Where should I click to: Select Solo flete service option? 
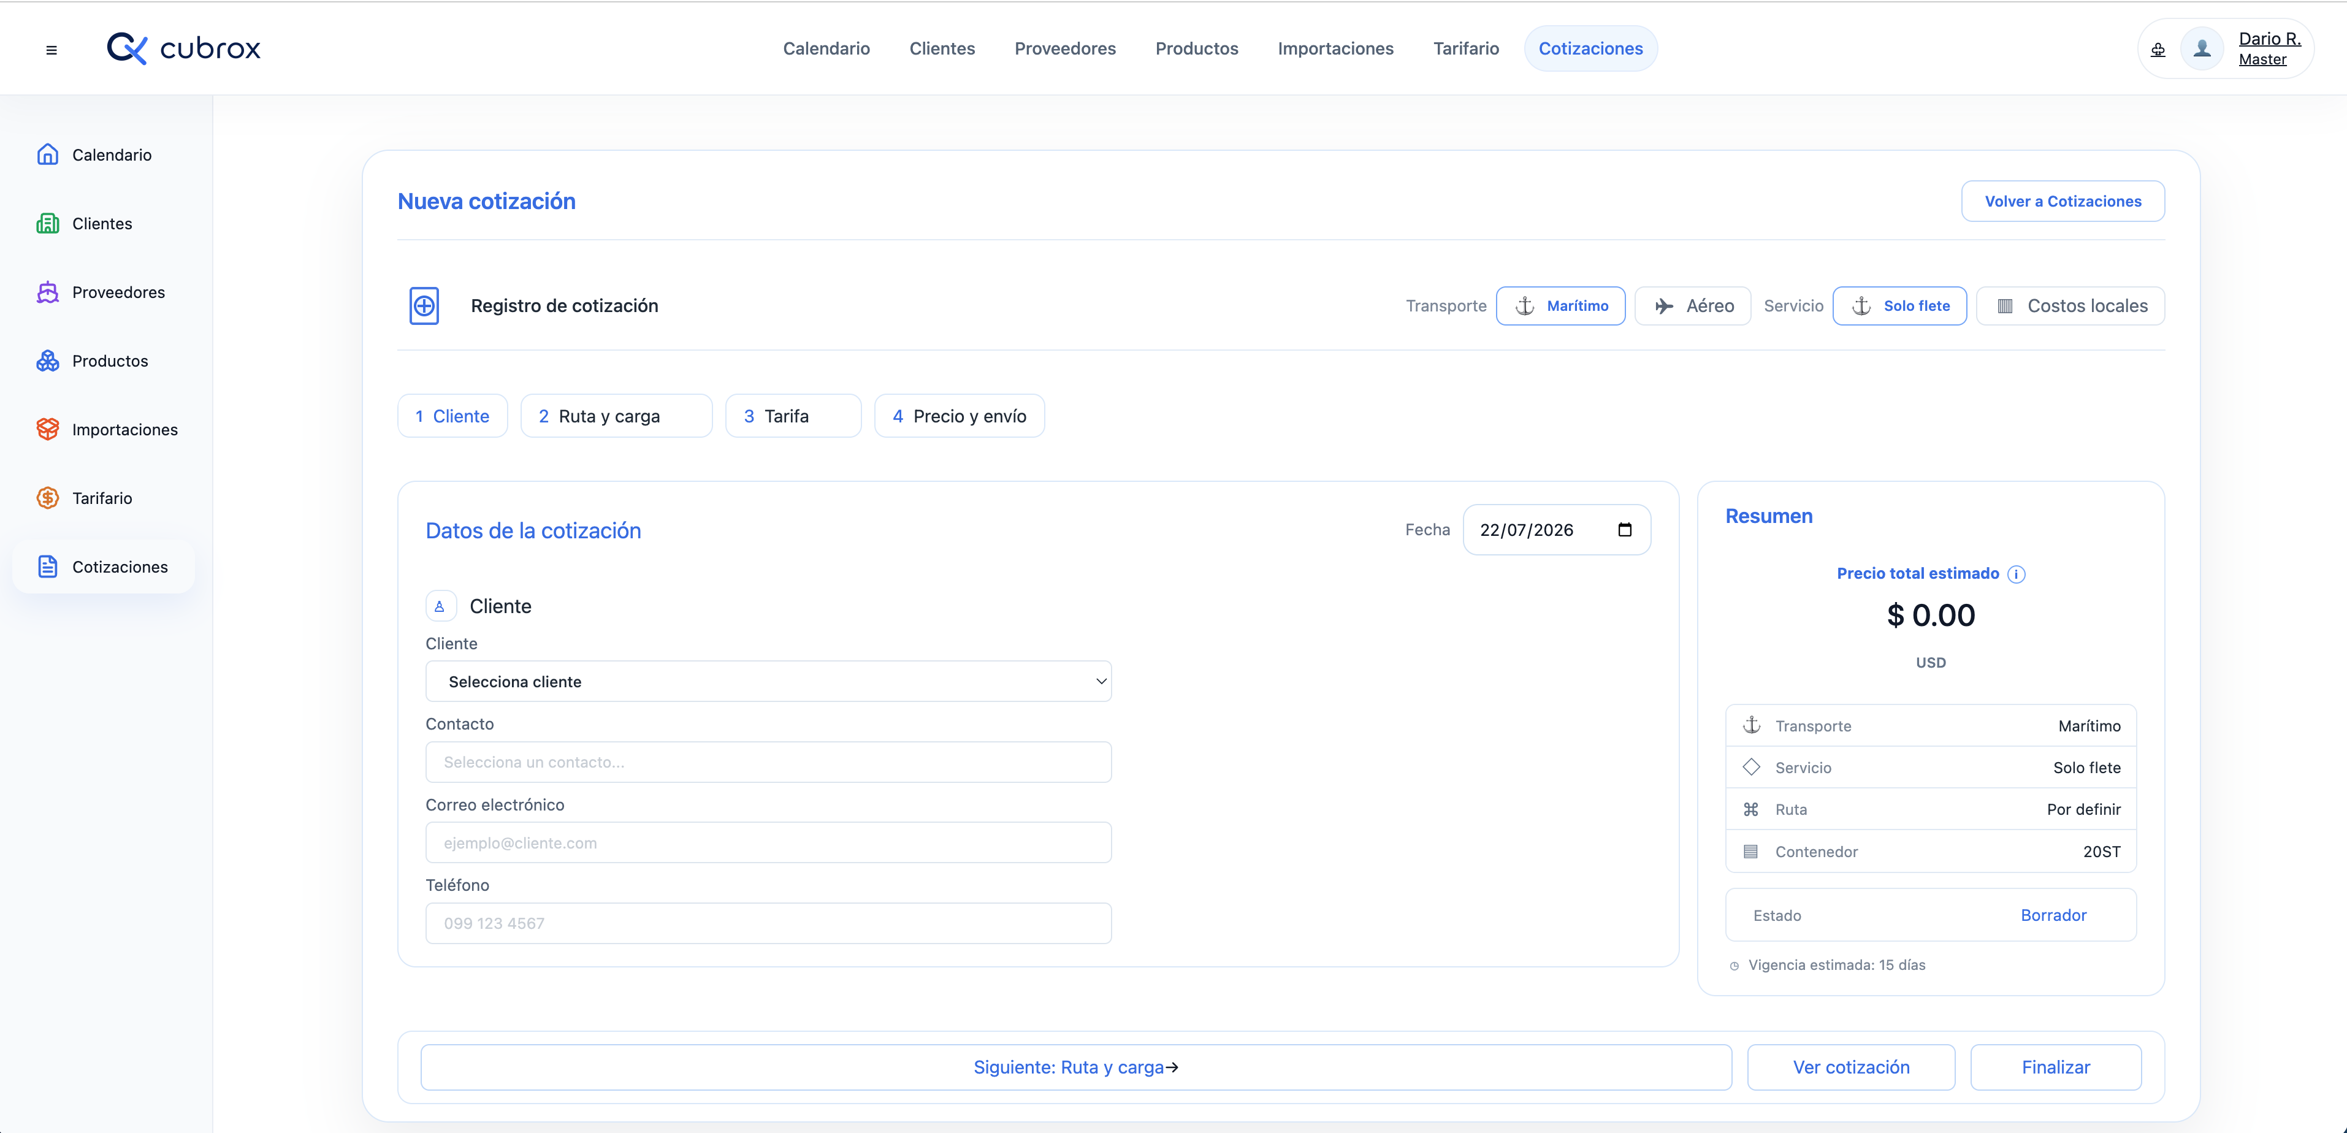pyautogui.click(x=1899, y=305)
